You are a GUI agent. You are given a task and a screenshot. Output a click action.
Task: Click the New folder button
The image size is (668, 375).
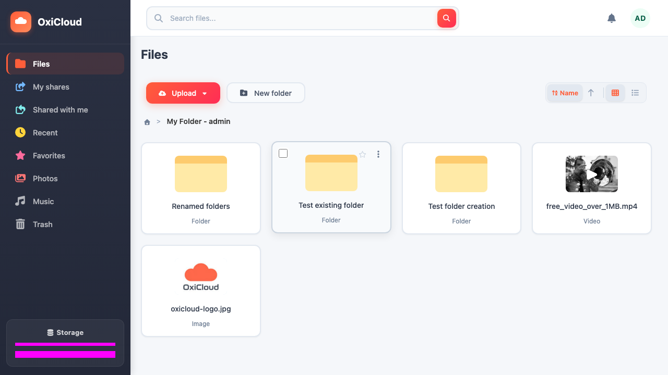coord(266,93)
